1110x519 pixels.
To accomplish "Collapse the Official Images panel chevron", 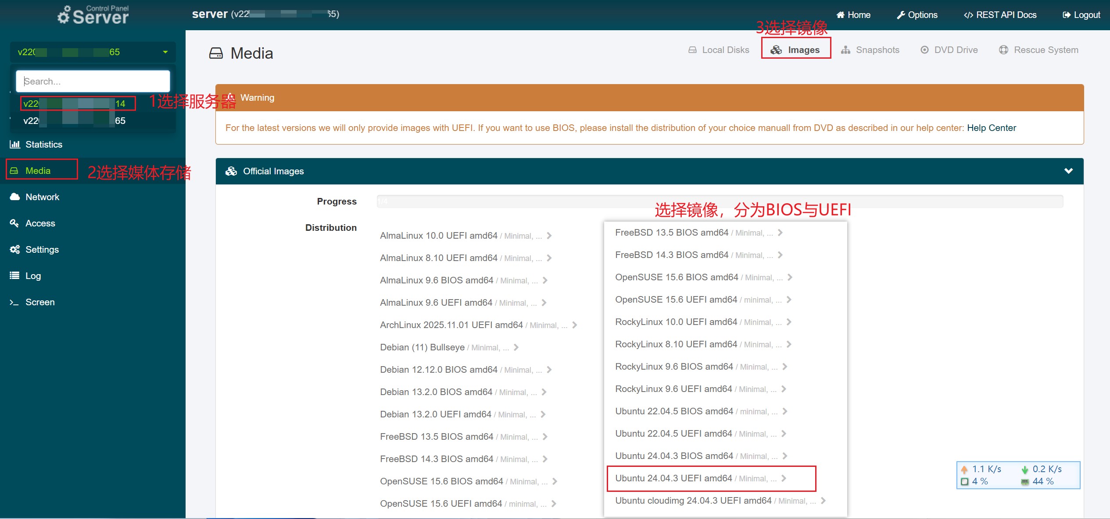I will pos(1069,171).
